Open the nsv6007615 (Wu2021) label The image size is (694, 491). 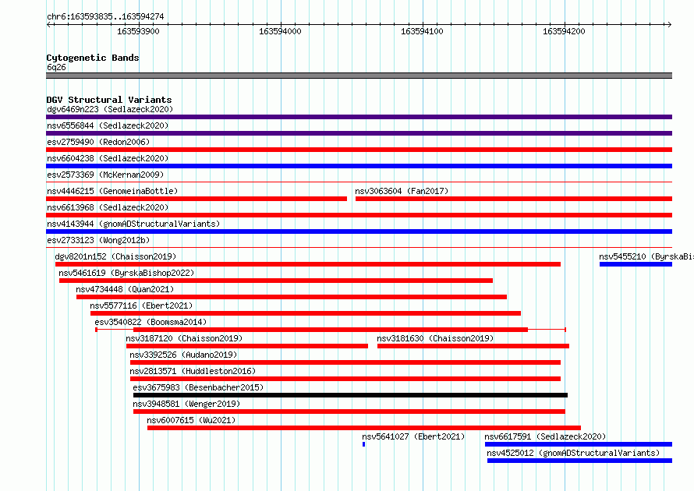pos(191,420)
